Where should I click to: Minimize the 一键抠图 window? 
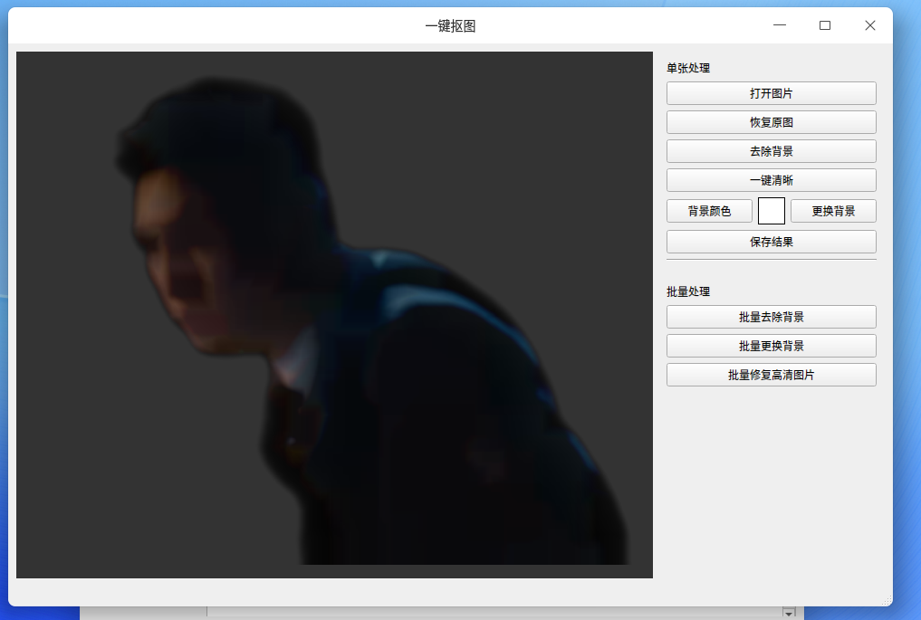pyautogui.click(x=780, y=25)
